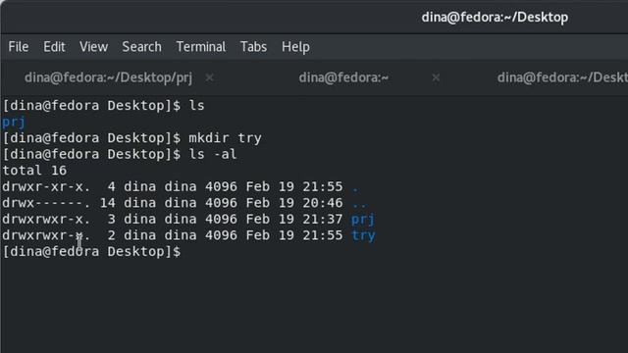Click the 'drwxr-xr-x.' permissions text
The width and height of the screenshot is (628, 353).
(46, 186)
